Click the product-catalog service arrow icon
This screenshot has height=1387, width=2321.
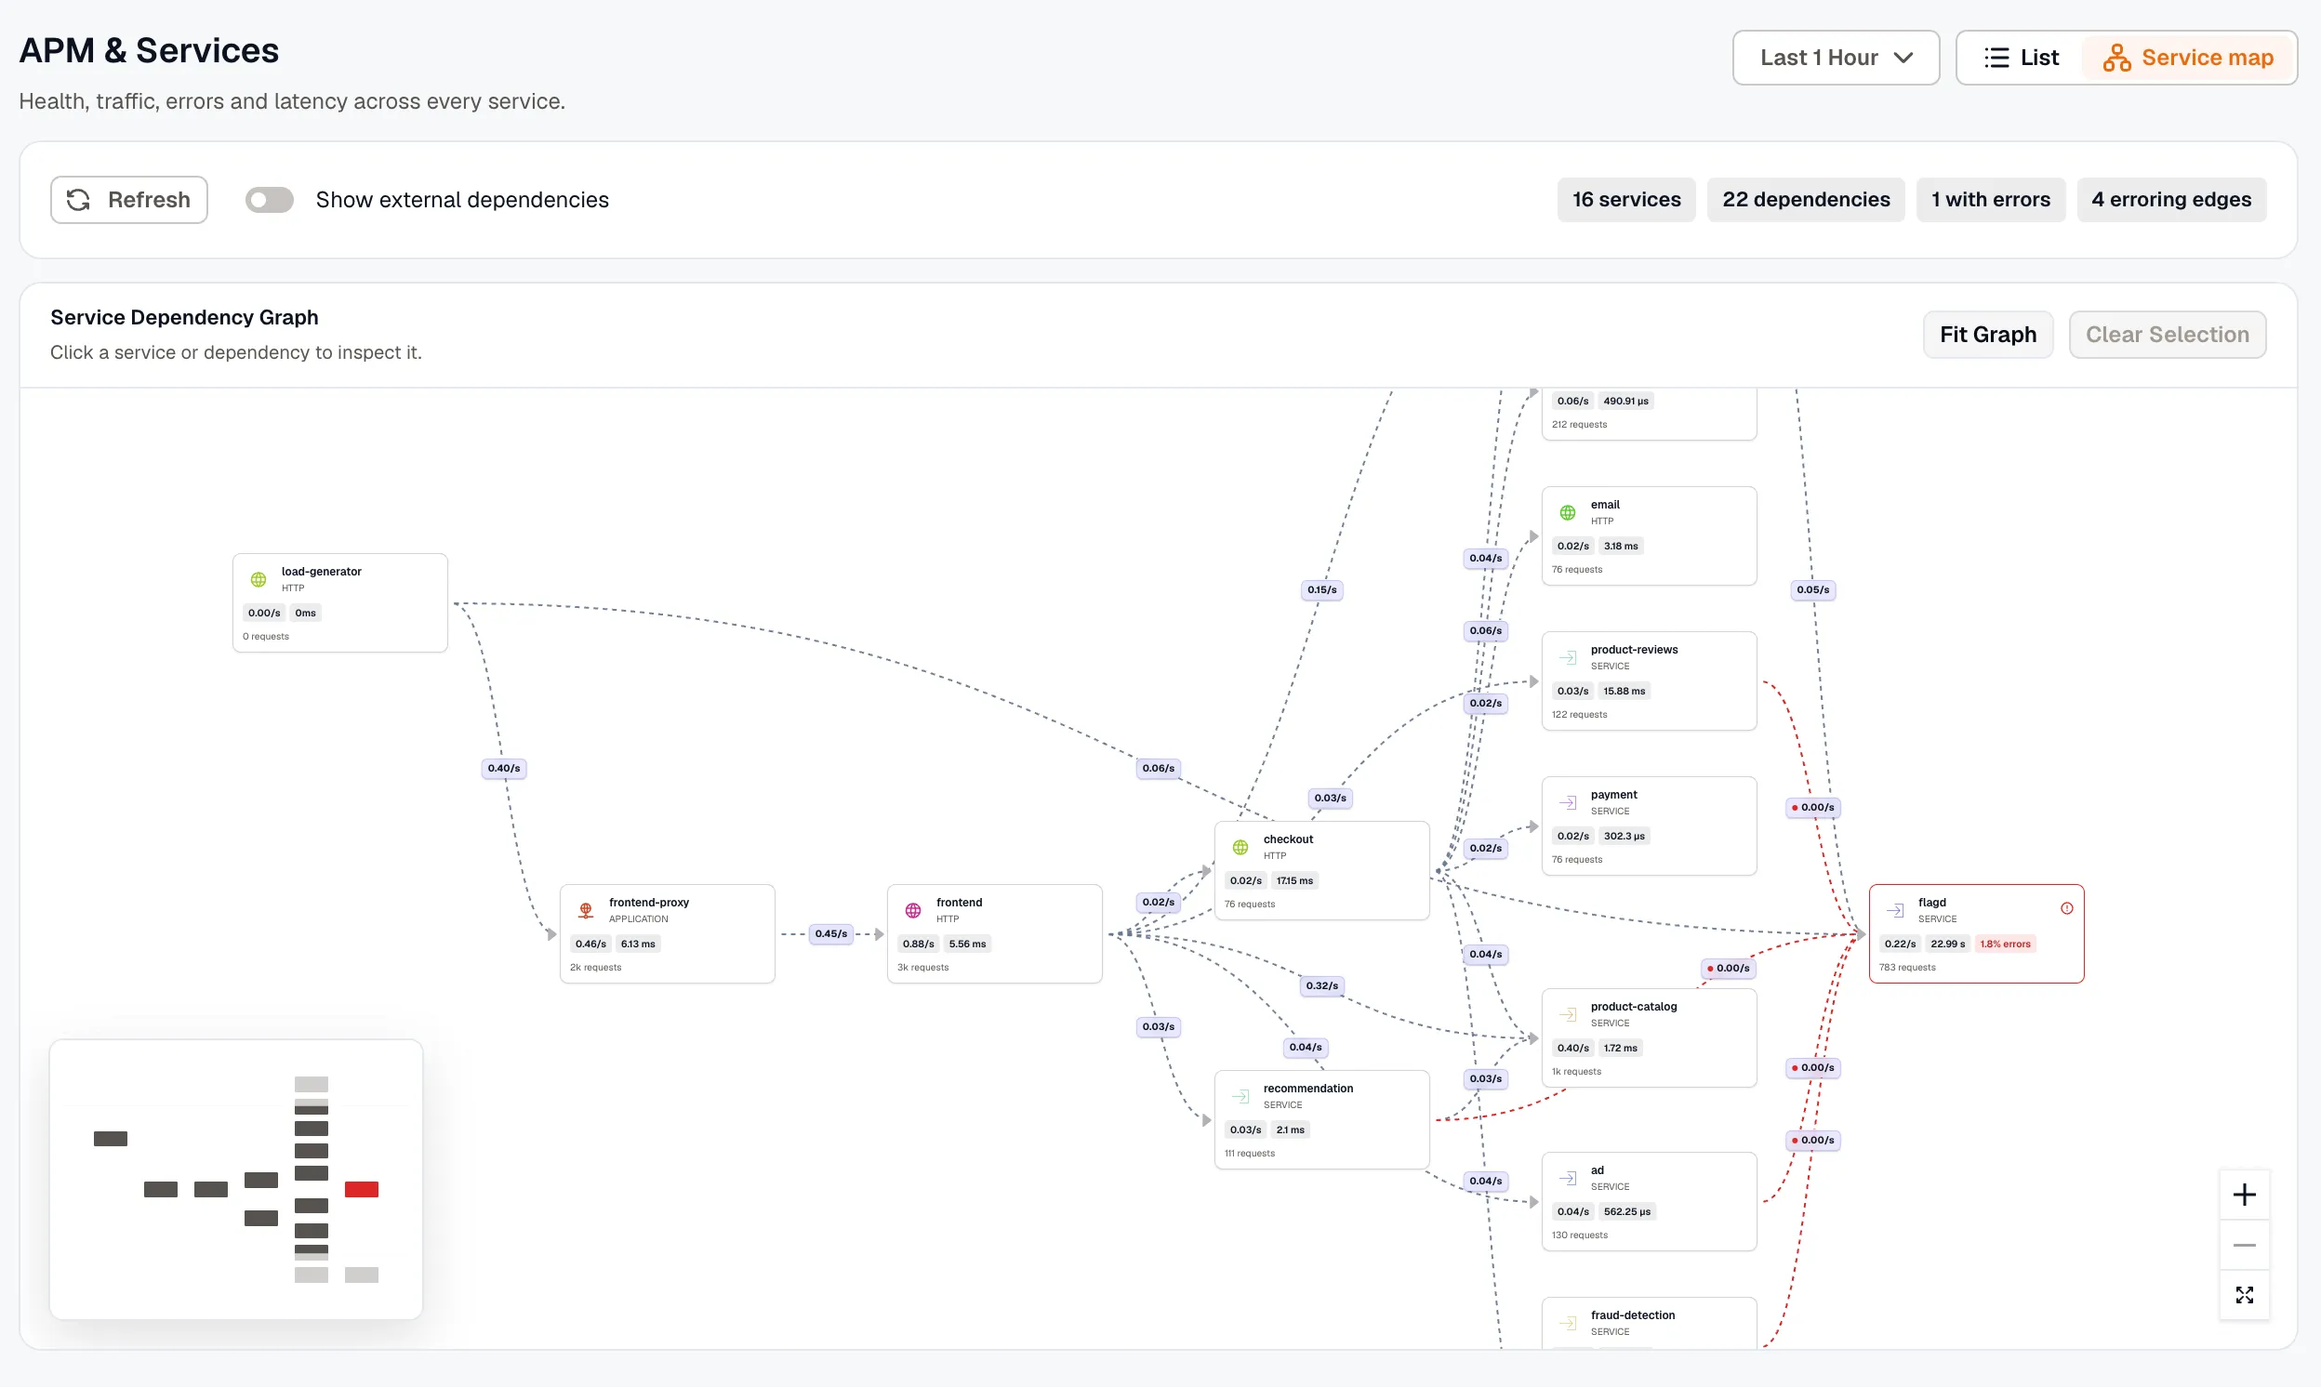coord(1568,1014)
